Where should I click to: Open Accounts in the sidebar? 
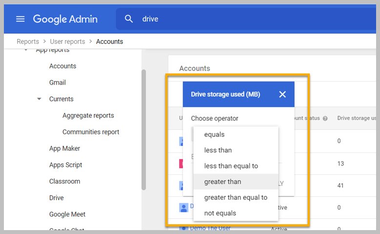[x=63, y=66]
